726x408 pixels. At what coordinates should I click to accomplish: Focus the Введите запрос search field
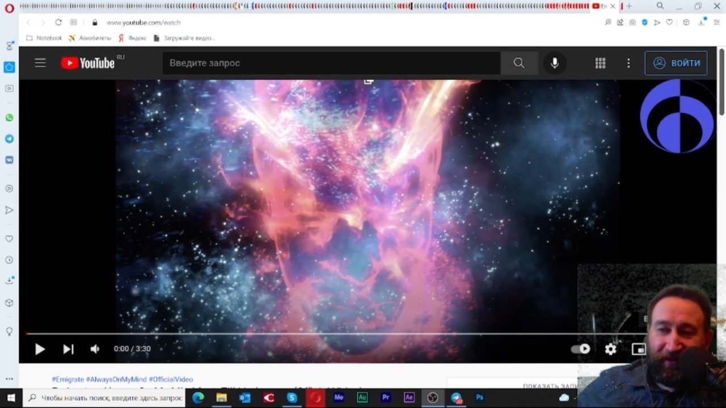pyautogui.click(x=332, y=63)
